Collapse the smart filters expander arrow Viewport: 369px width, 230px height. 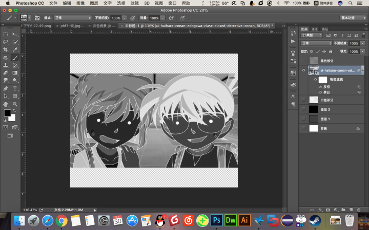(x=363, y=70)
